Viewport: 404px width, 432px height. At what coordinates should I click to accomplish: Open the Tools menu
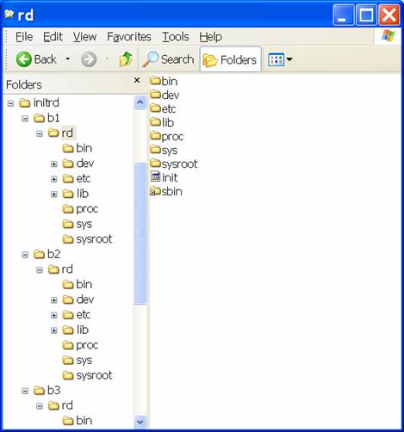point(176,37)
